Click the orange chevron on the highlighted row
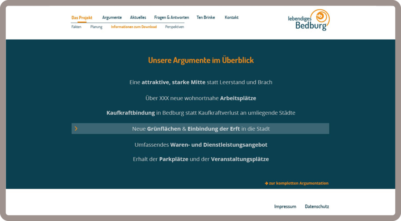Viewport: 401px width, 221px height. [76, 129]
